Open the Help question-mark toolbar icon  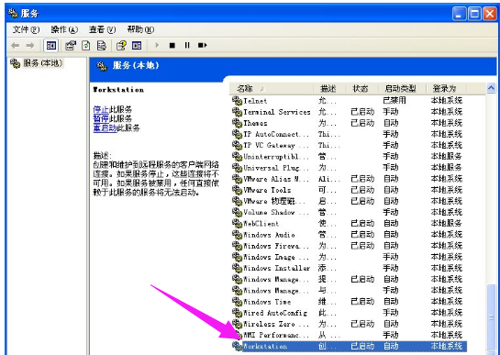(121, 46)
